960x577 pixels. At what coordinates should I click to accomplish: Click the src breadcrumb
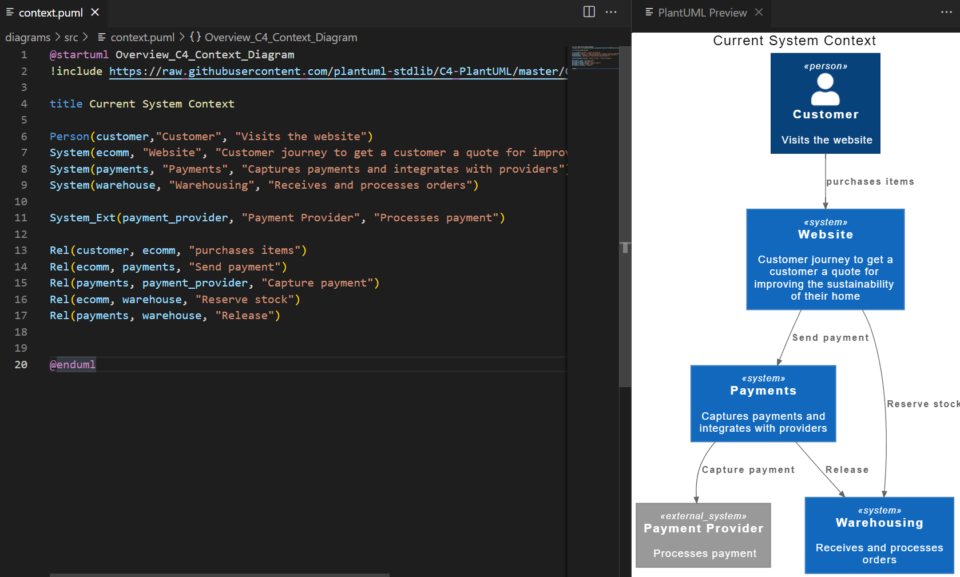tap(71, 37)
